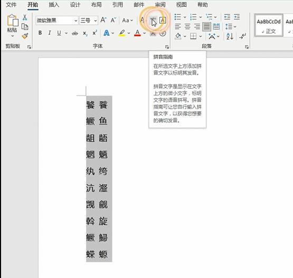293x278 pixels.
Task: Click the Decrease Indent icon
Action: coord(227,17)
